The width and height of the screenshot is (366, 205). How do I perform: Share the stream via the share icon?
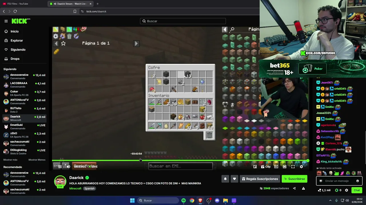click(294, 188)
